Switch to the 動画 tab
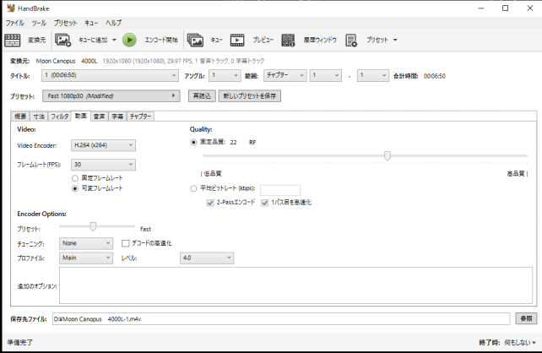Screen dimensions: 542x353 click(80, 116)
